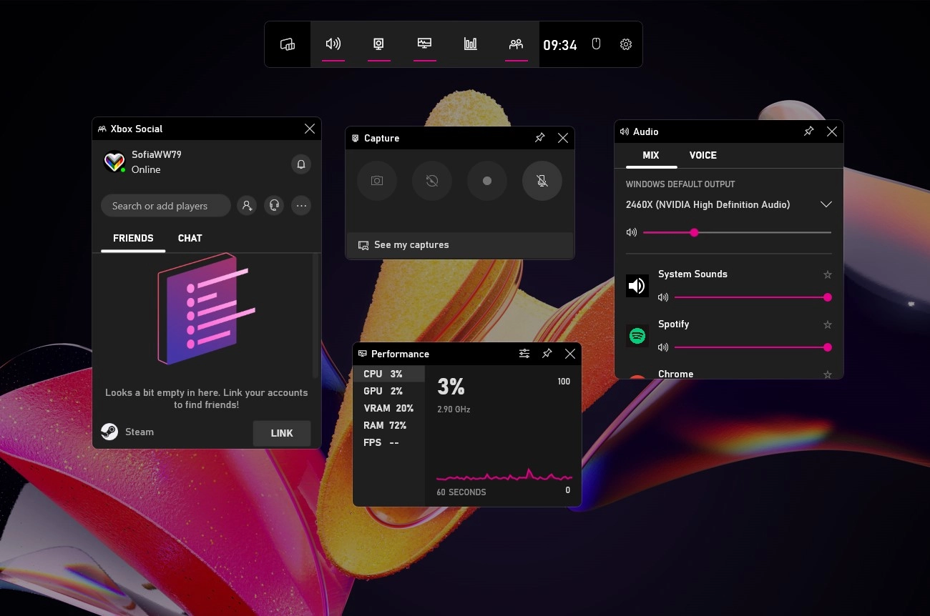Toggle the Audio widget from the top bar
The image size is (930, 616).
pos(333,44)
